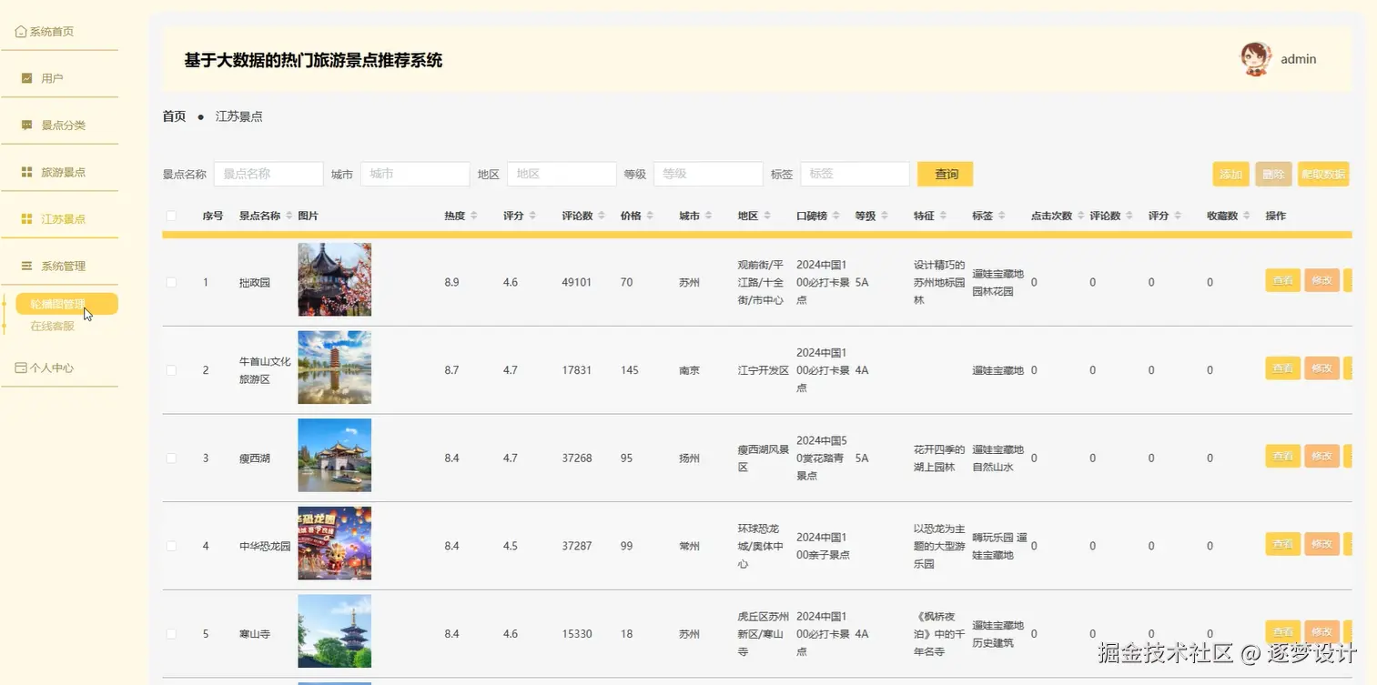Sort by the 城市 column arrows
The width and height of the screenshot is (1377, 685).
(708, 216)
